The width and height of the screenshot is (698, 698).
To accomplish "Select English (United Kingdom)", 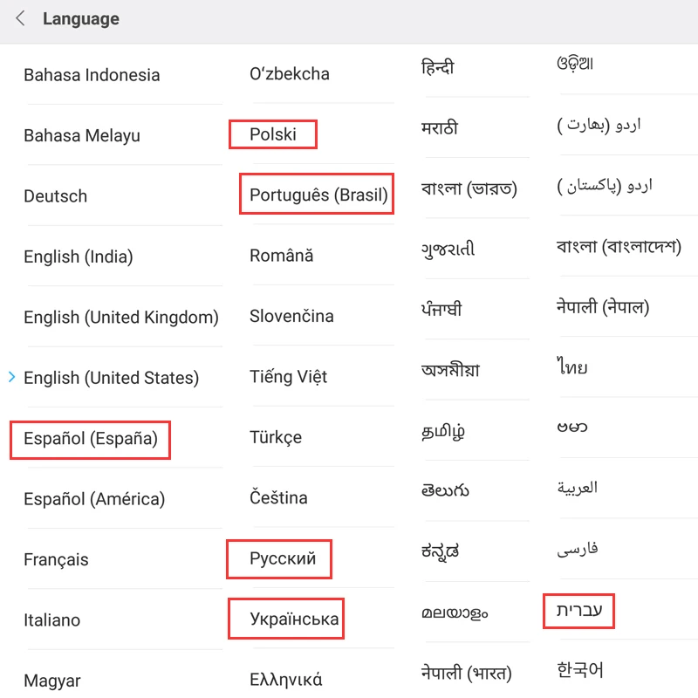I will point(121,318).
